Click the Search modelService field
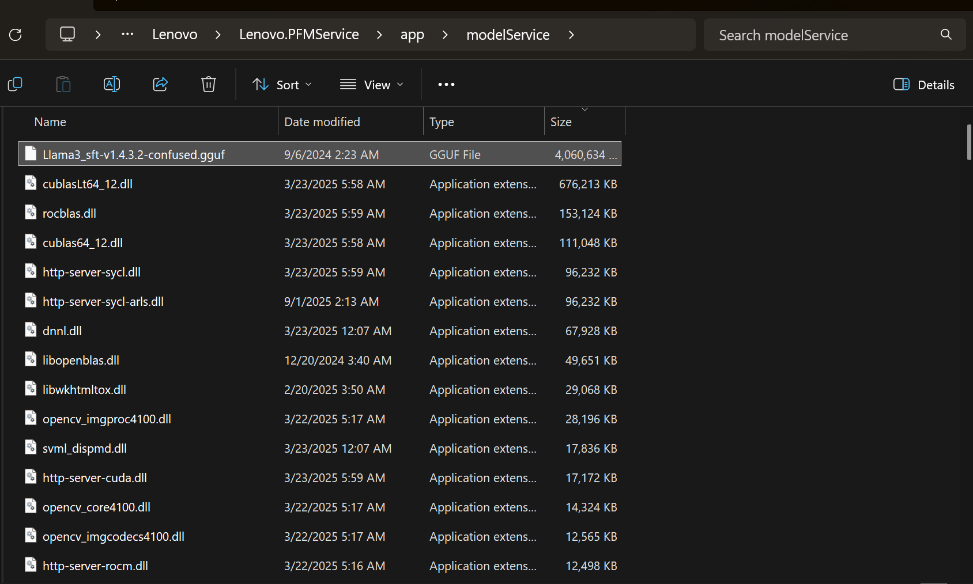 pos(835,35)
